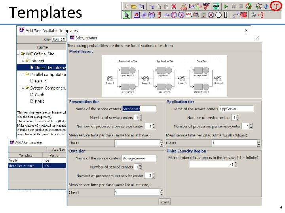
Task: Insert a Semaphore traffic light icon
Action: [x=203, y=15]
